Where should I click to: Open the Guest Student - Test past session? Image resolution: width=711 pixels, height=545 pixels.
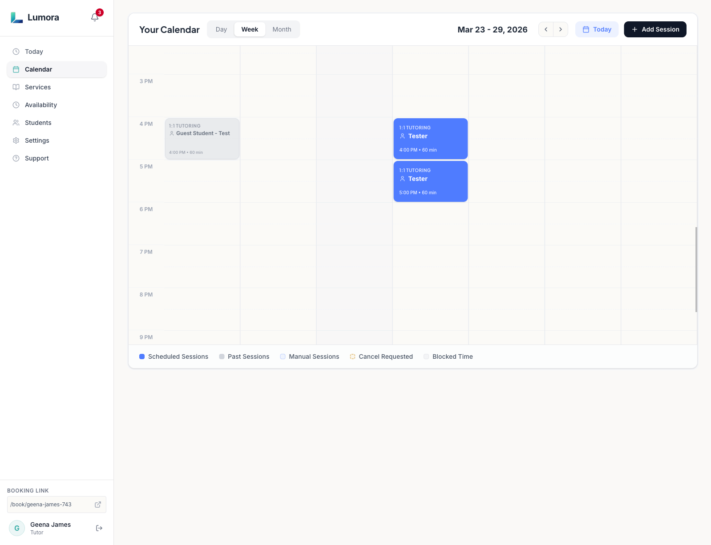202,139
